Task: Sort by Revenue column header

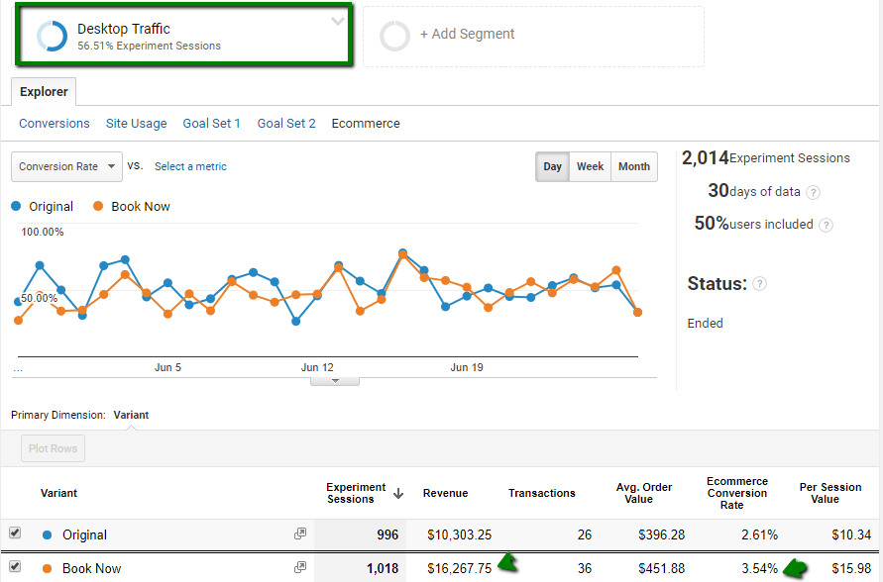Action: pyautogui.click(x=445, y=493)
